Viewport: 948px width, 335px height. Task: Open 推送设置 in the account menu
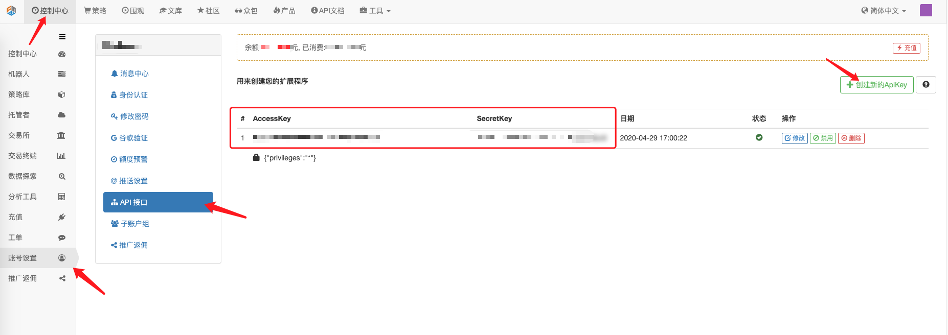click(x=129, y=181)
